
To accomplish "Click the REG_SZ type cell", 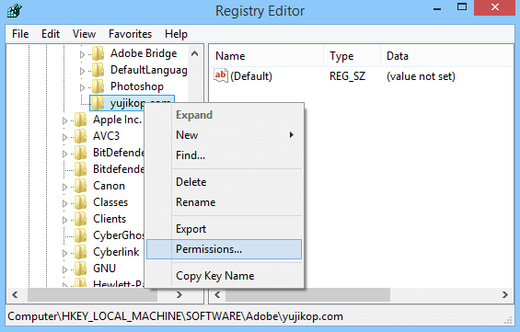I will click(x=347, y=76).
